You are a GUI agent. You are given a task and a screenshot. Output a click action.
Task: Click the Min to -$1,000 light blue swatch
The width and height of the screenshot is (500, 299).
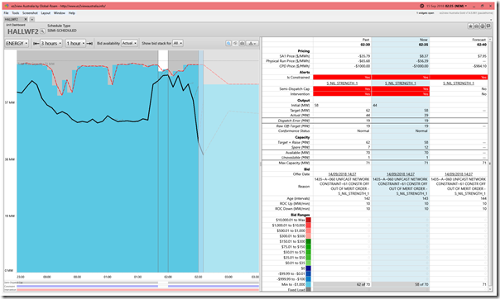coord(308,285)
